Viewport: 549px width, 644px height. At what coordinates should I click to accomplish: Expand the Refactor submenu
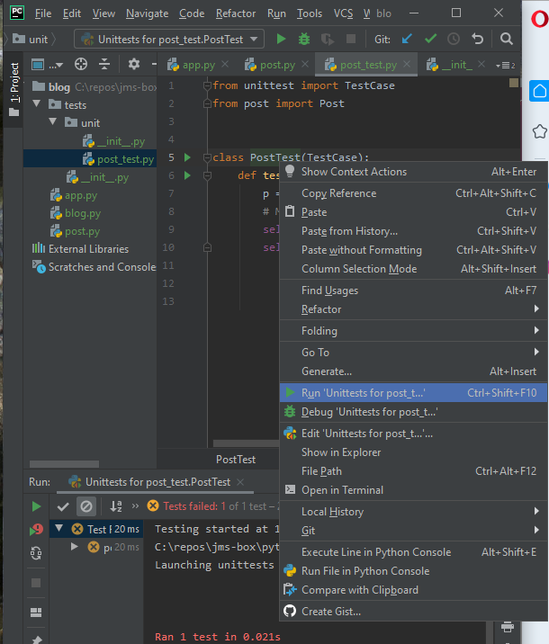[x=413, y=309]
